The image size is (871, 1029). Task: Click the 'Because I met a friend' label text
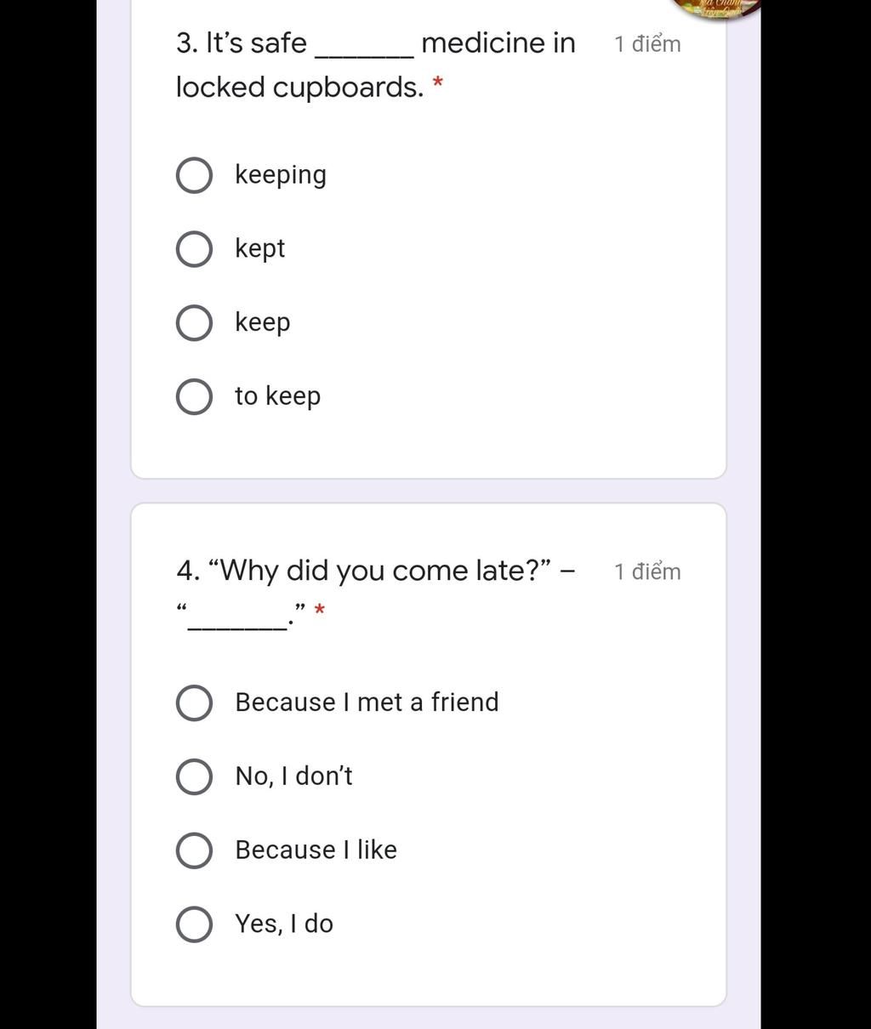367,702
